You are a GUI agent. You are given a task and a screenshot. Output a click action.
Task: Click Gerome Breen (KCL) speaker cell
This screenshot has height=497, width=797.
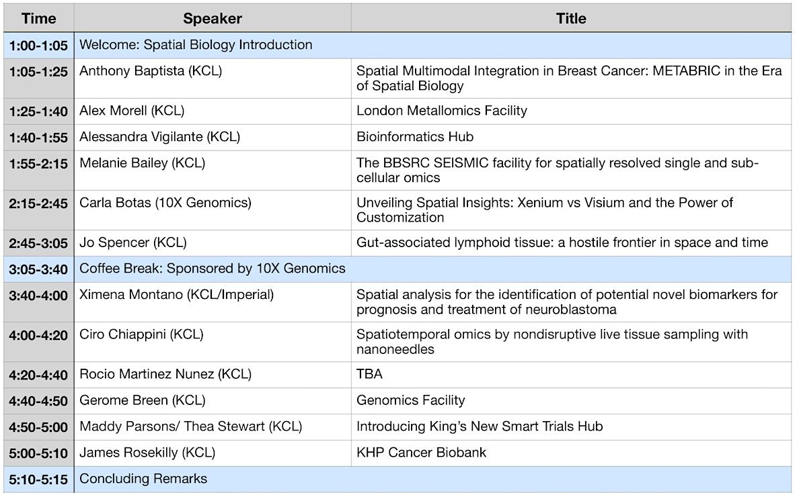click(x=142, y=400)
